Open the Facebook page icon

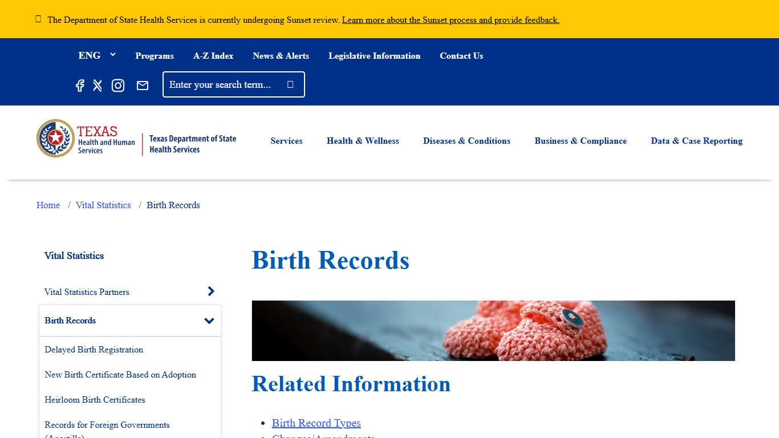[x=80, y=85]
